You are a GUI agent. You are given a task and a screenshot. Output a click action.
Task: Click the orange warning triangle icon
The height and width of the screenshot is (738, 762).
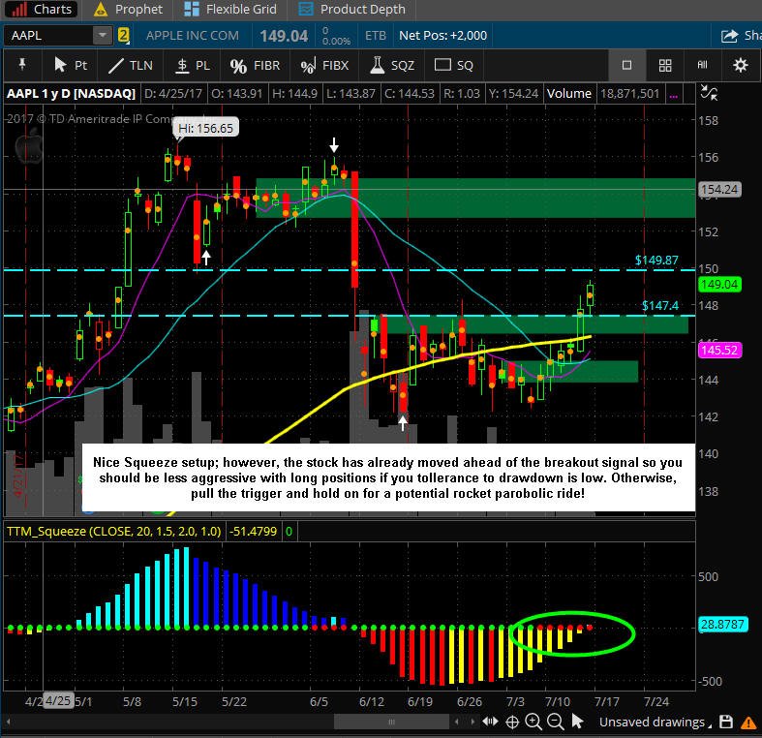[x=747, y=723]
